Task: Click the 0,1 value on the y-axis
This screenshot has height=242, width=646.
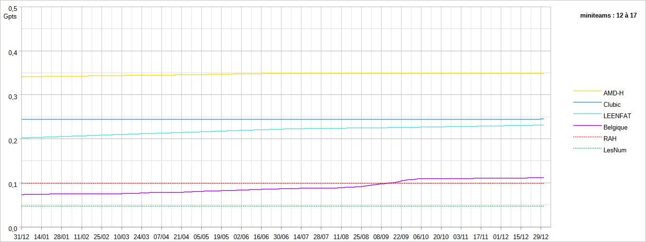Action: click(x=13, y=185)
